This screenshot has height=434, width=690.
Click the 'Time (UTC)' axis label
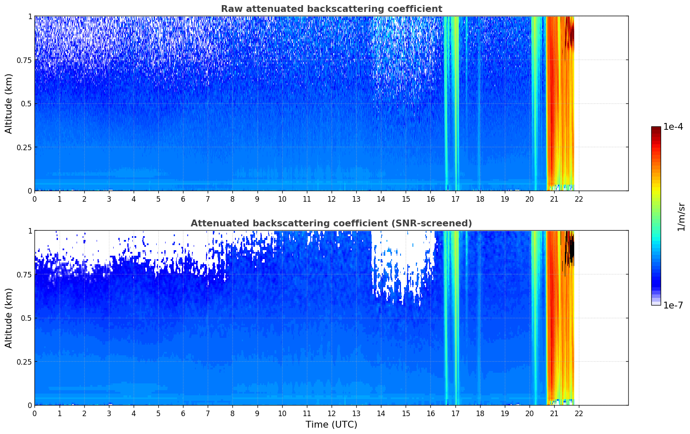(331, 425)
